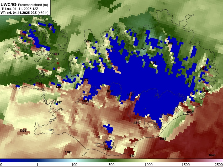Click the 461 value label
223x167 pixels.
tap(188, 82)
